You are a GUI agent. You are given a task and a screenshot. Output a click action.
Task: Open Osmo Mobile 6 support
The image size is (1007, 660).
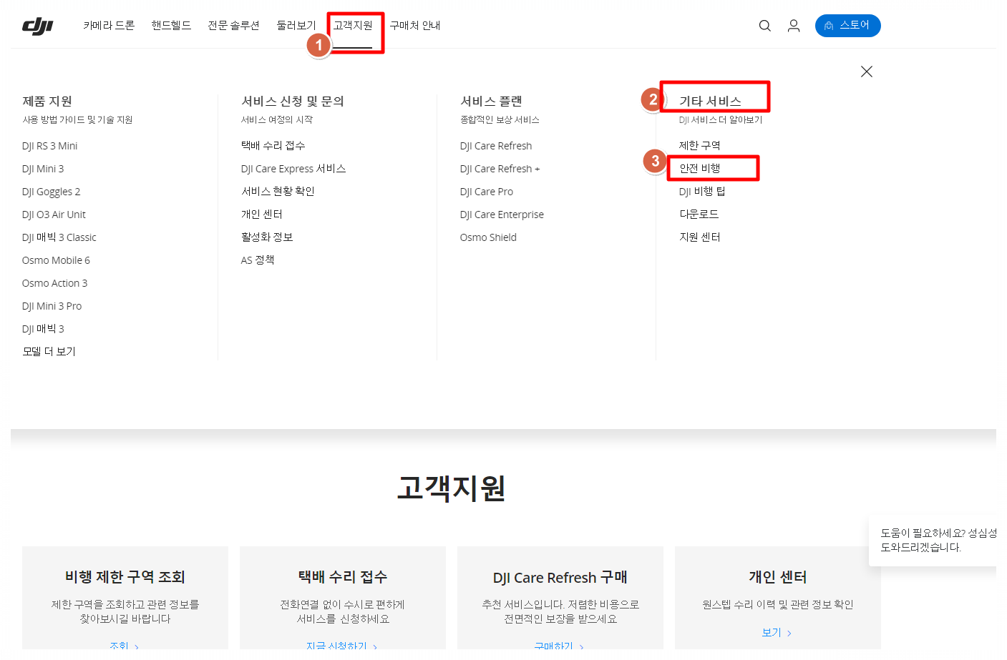(x=56, y=260)
